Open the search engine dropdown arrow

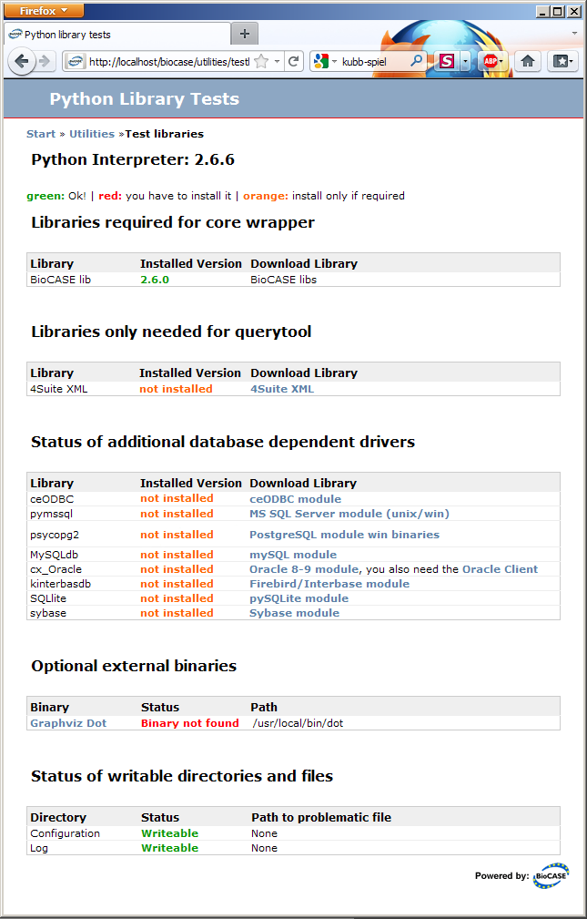333,61
